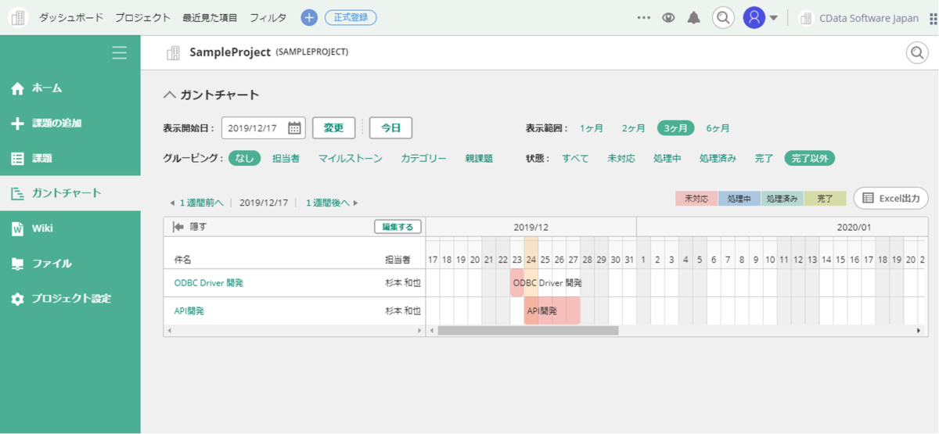Screen dimensions: 939x434
Task: Open 最近見た項目 menu
Action: (210, 17)
